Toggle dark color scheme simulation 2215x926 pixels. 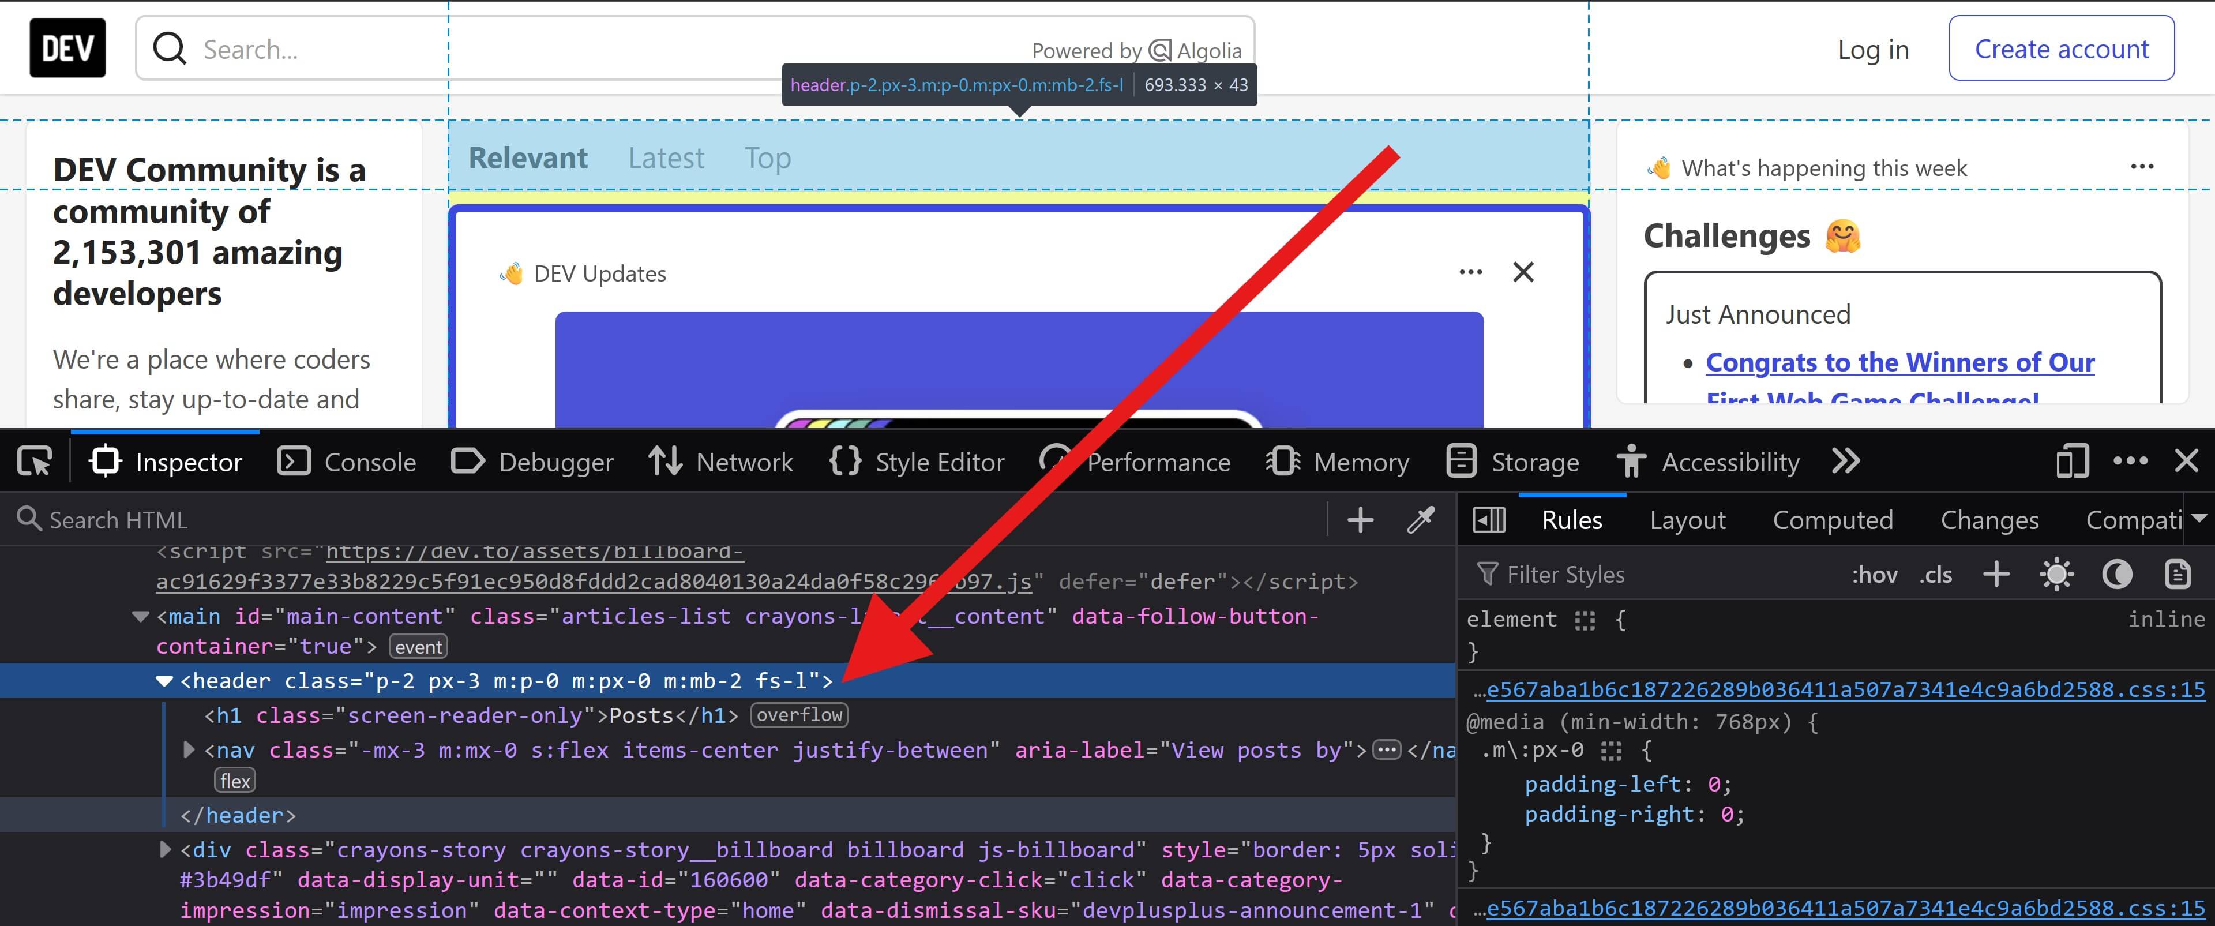(2117, 574)
